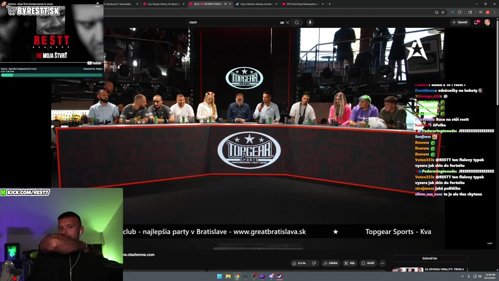
Task: Click chat username strojanos
Action: click(x=424, y=188)
